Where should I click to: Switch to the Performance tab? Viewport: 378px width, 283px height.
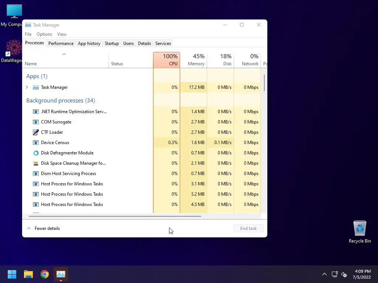click(x=61, y=43)
